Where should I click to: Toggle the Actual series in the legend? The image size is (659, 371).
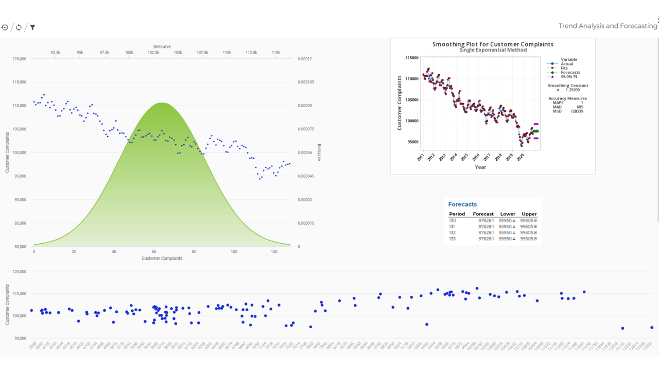567,64
